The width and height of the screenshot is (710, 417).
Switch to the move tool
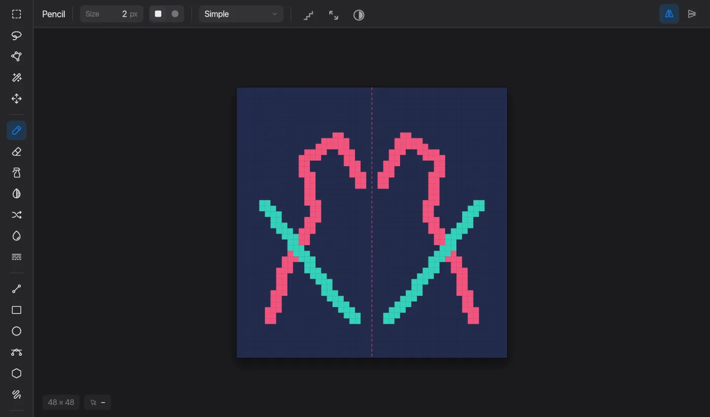[x=17, y=99]
